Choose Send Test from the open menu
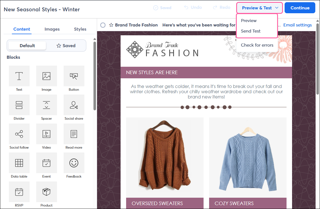 [251, 31]
